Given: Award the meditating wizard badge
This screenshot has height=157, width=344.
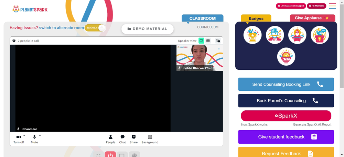Looking at the screenshot, I should pos(297,35).
